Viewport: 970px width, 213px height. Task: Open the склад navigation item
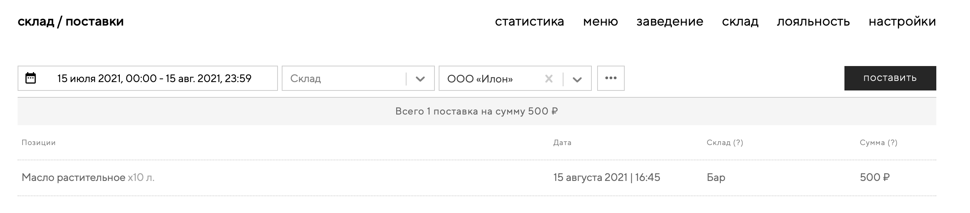740,21
